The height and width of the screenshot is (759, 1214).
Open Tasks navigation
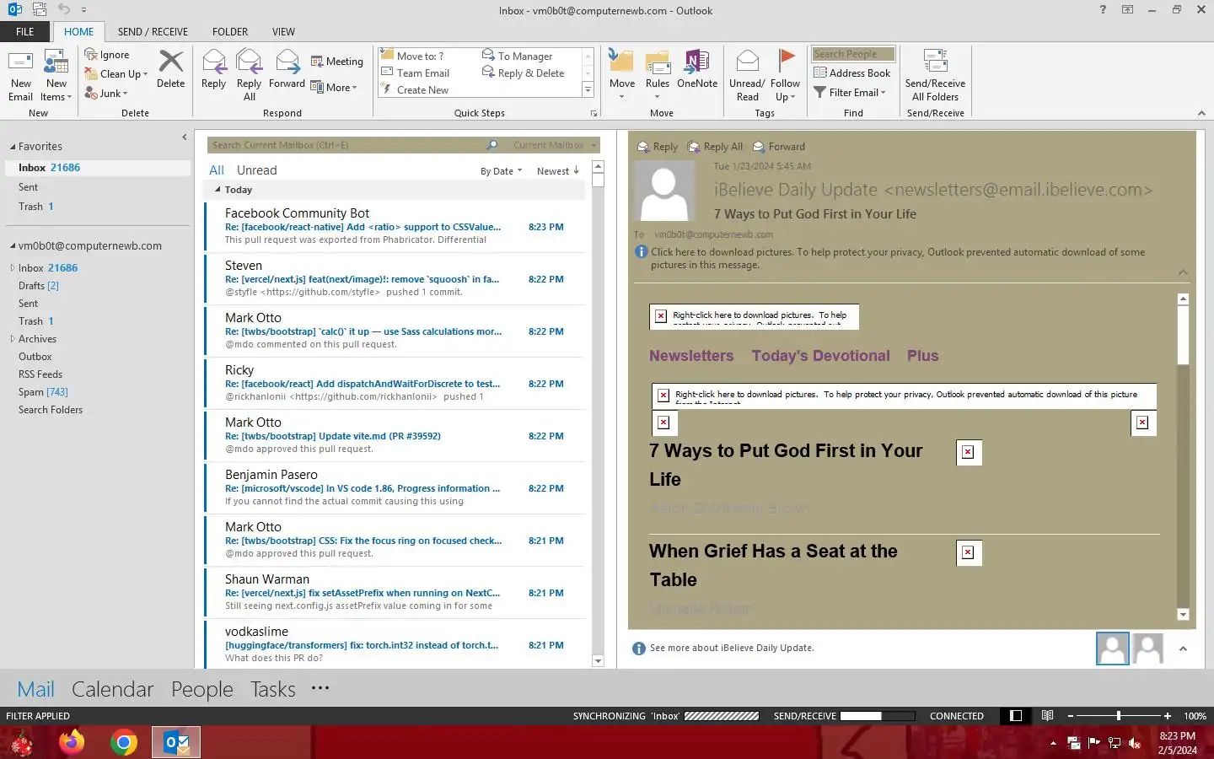pyautogui.click(x=273, y=689)
